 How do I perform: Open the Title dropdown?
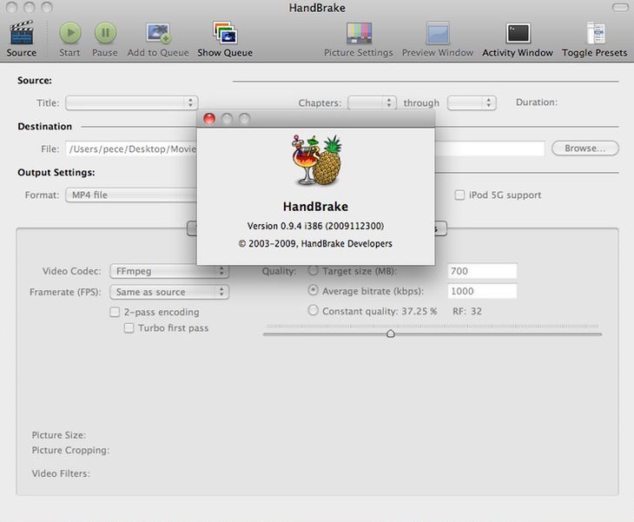pos(132,102)
